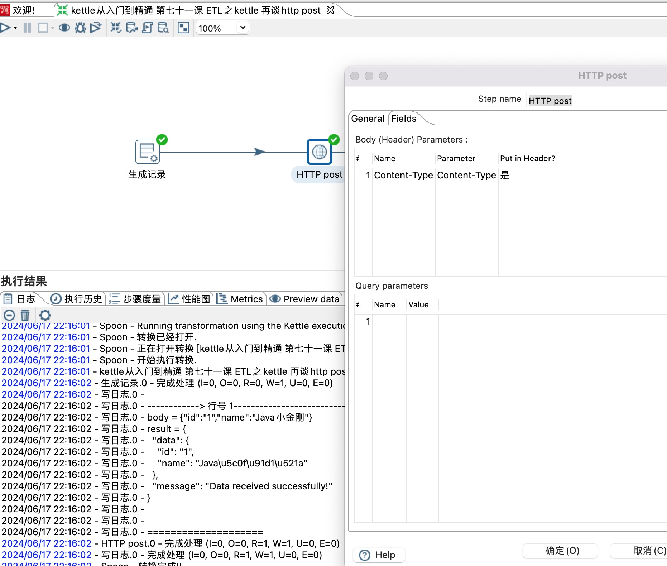
Task: Run the transformation
Action: click(5, 27)
